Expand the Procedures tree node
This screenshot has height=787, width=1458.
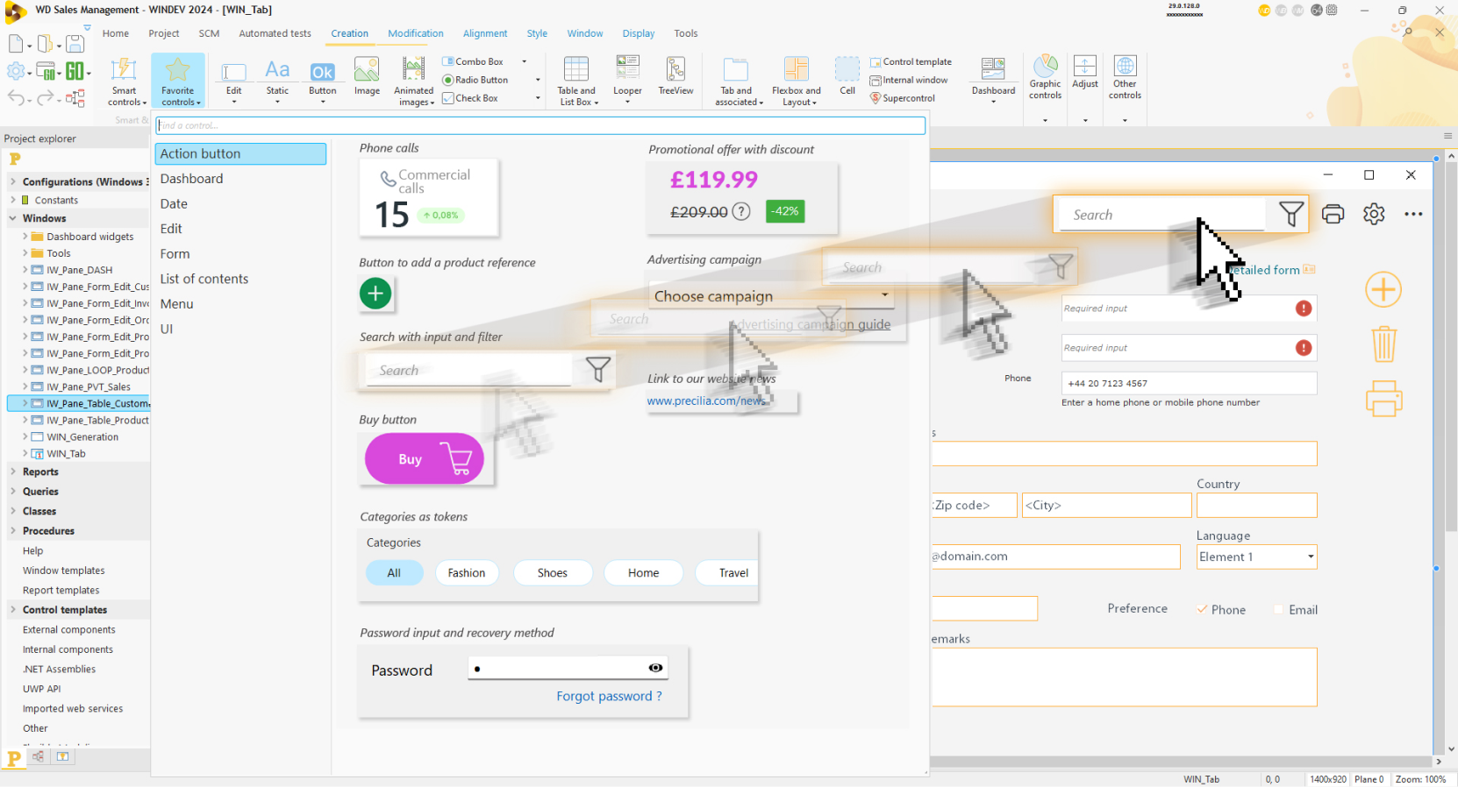(x=13, y=531)
